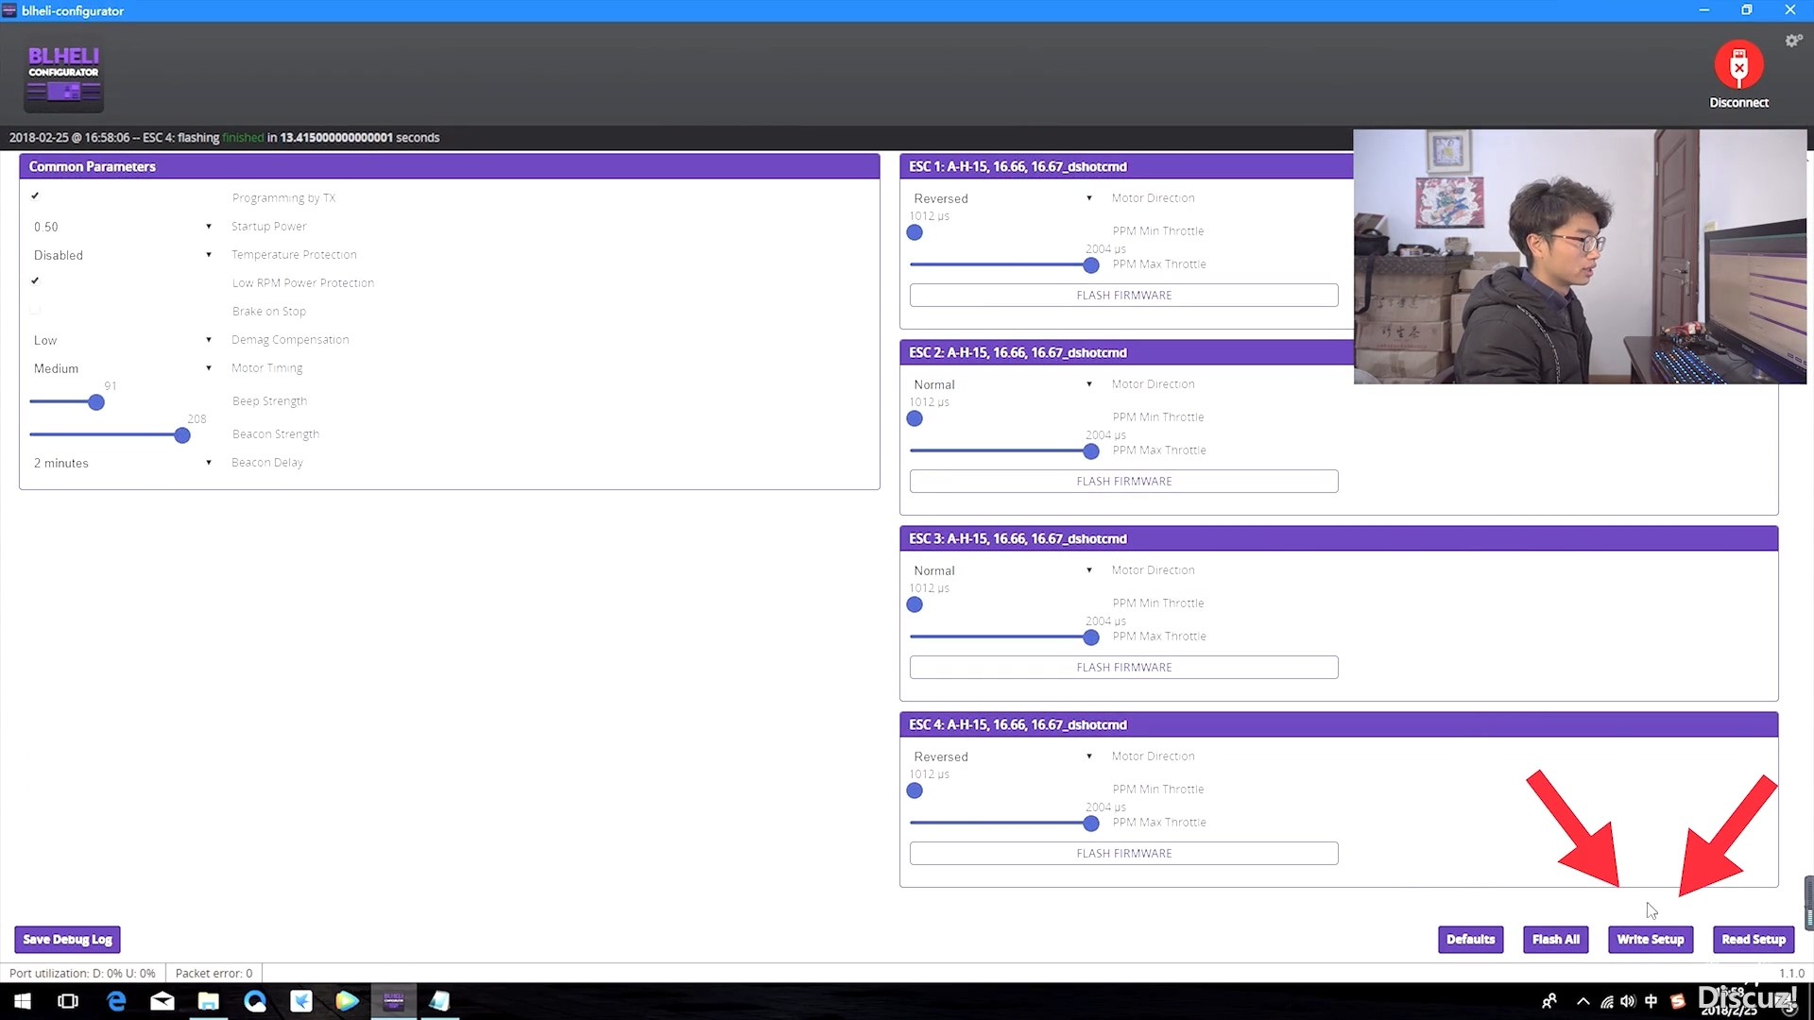This screenshot has width=1814, height=1020.
Task: Enable Brake on Stop checkbox
Action: pos(35,310)
